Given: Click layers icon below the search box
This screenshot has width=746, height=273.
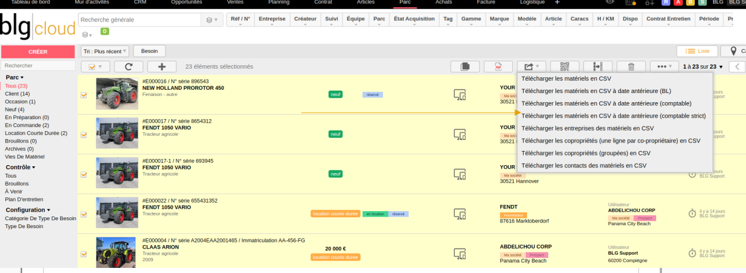Looking at the screenshot, I should (x=87, y=34).
